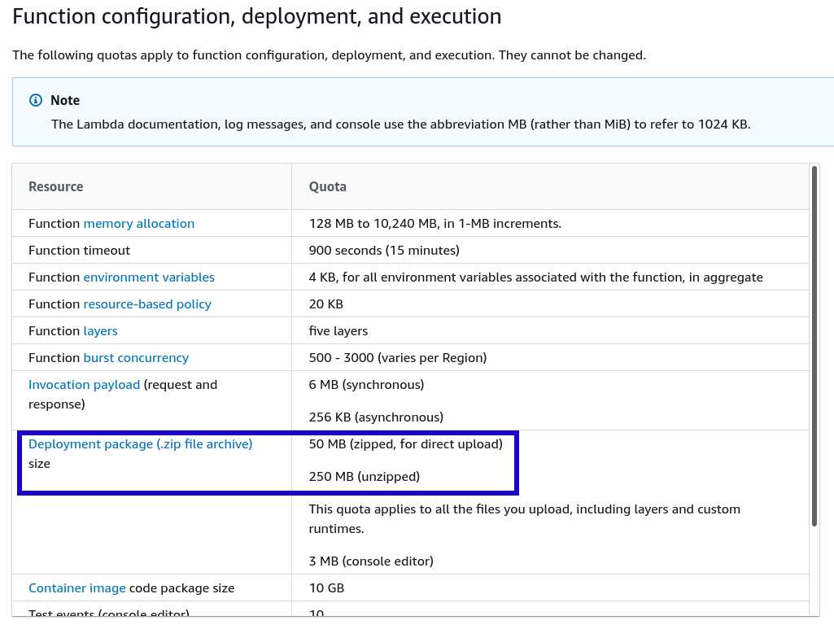The image size is (834, 629).
Task: Open the resource-based policy link
Action: point(146,304)
